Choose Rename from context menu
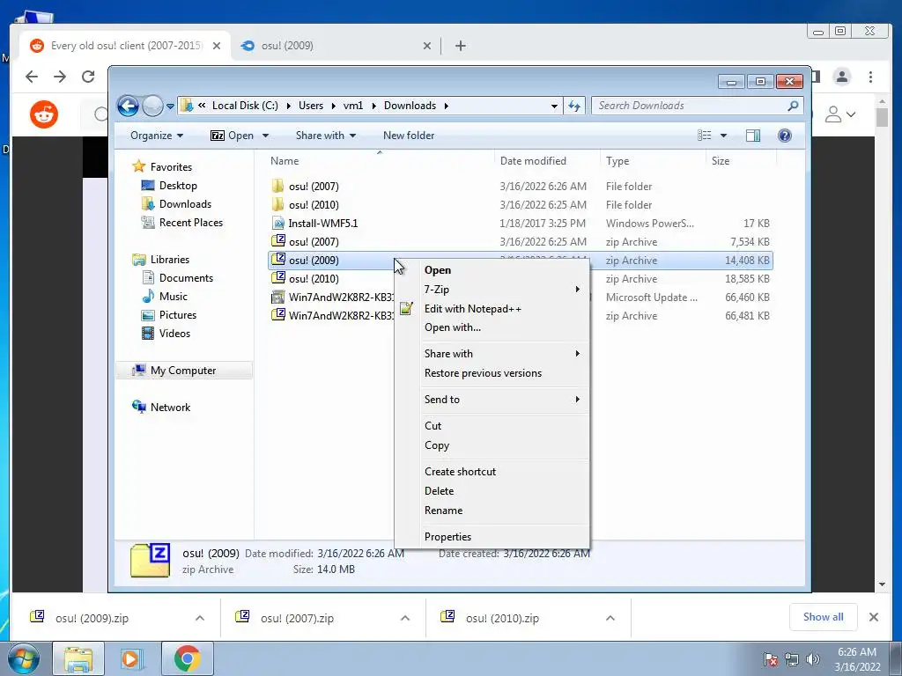Image resolution: width=902 pixels, height=676 pixels. 492,511
